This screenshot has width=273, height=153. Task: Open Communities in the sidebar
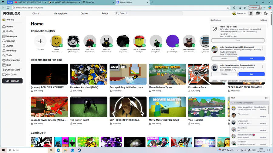pos(11,60)
